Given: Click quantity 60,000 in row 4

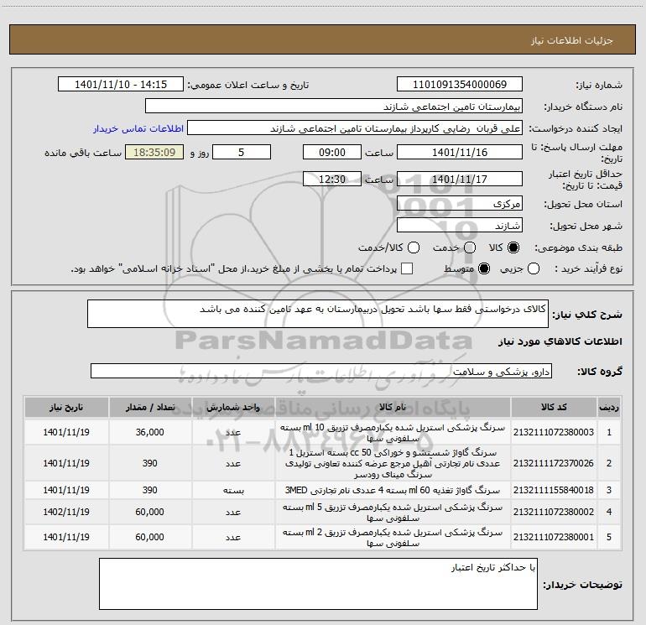Looking at the screenshot, I should (150, 512).
